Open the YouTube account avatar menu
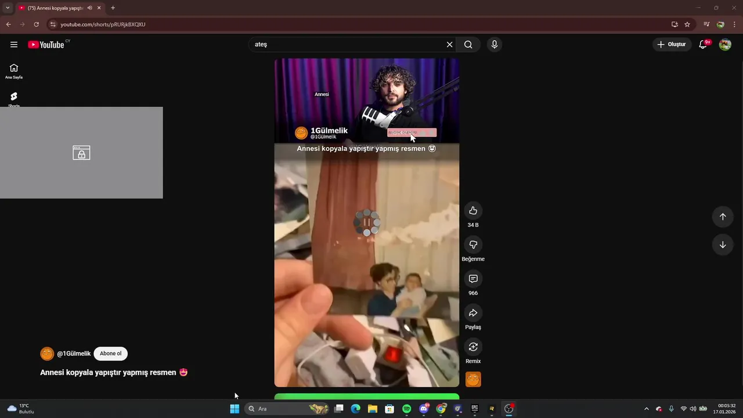Image resolution: width=743 pixels, height=418 pixels. [x=725, y=45]
